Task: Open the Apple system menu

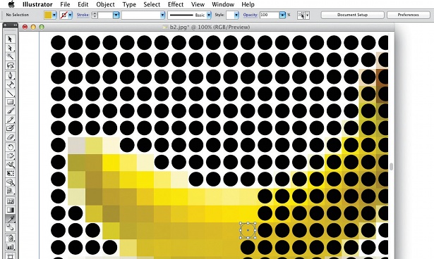Action: point(11,4)
